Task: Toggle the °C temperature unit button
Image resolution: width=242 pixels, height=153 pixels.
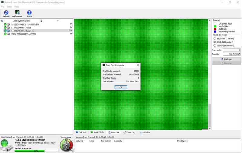Action: (x=72, y=151)
